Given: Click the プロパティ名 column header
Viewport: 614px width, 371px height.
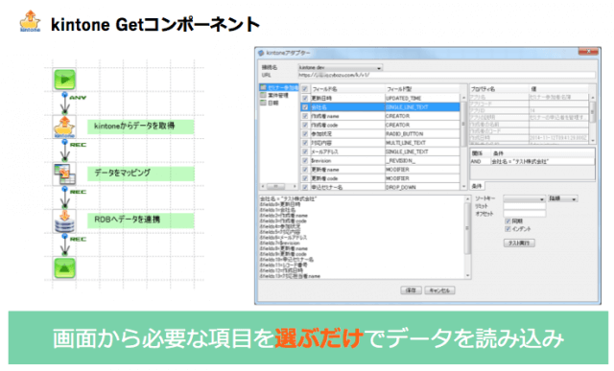Looking at the screenshot, I should tap(499, 89).
